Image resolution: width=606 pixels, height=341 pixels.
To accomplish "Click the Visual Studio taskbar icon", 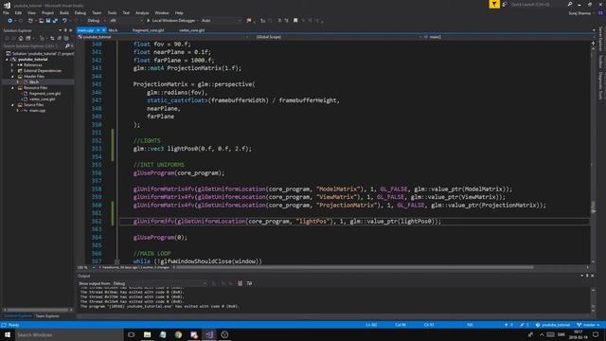I will [209, 334].
